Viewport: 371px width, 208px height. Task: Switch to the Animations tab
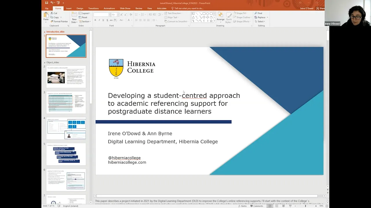(x=109, y=8)
